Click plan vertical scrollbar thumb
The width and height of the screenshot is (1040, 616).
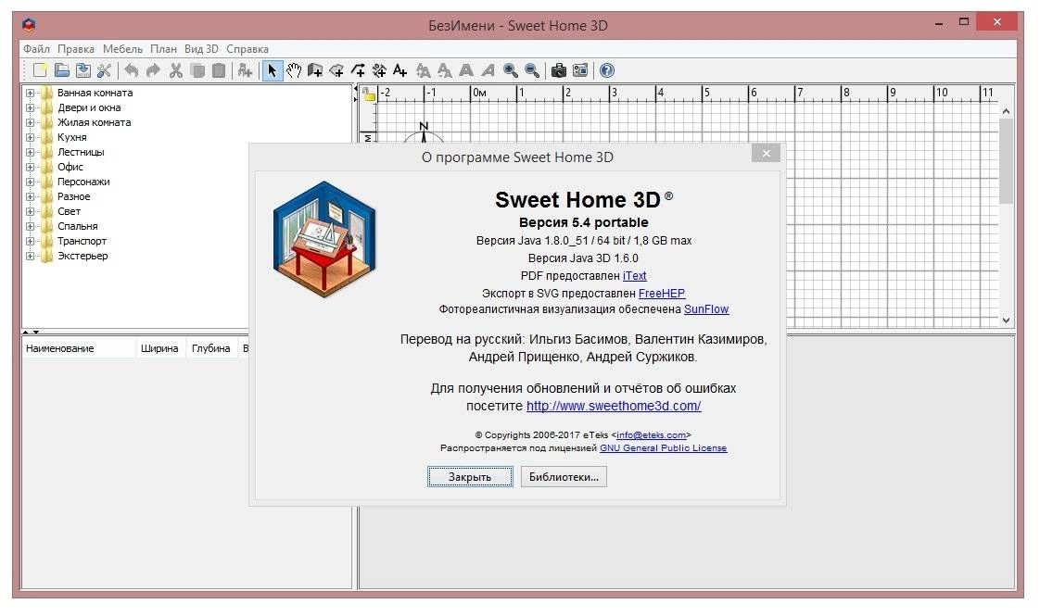pos(1007,161)
